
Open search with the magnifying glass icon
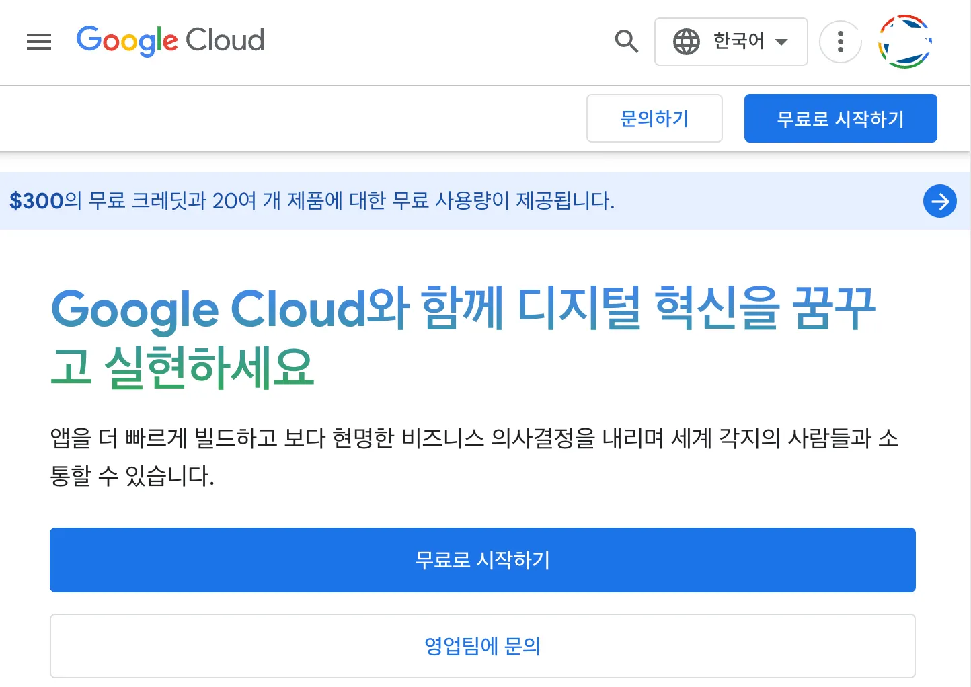point(626,42)
